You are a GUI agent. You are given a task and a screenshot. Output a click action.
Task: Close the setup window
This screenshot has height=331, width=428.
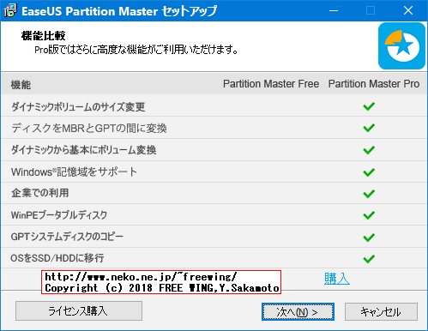pyautogui.click(x=408, y=10)
